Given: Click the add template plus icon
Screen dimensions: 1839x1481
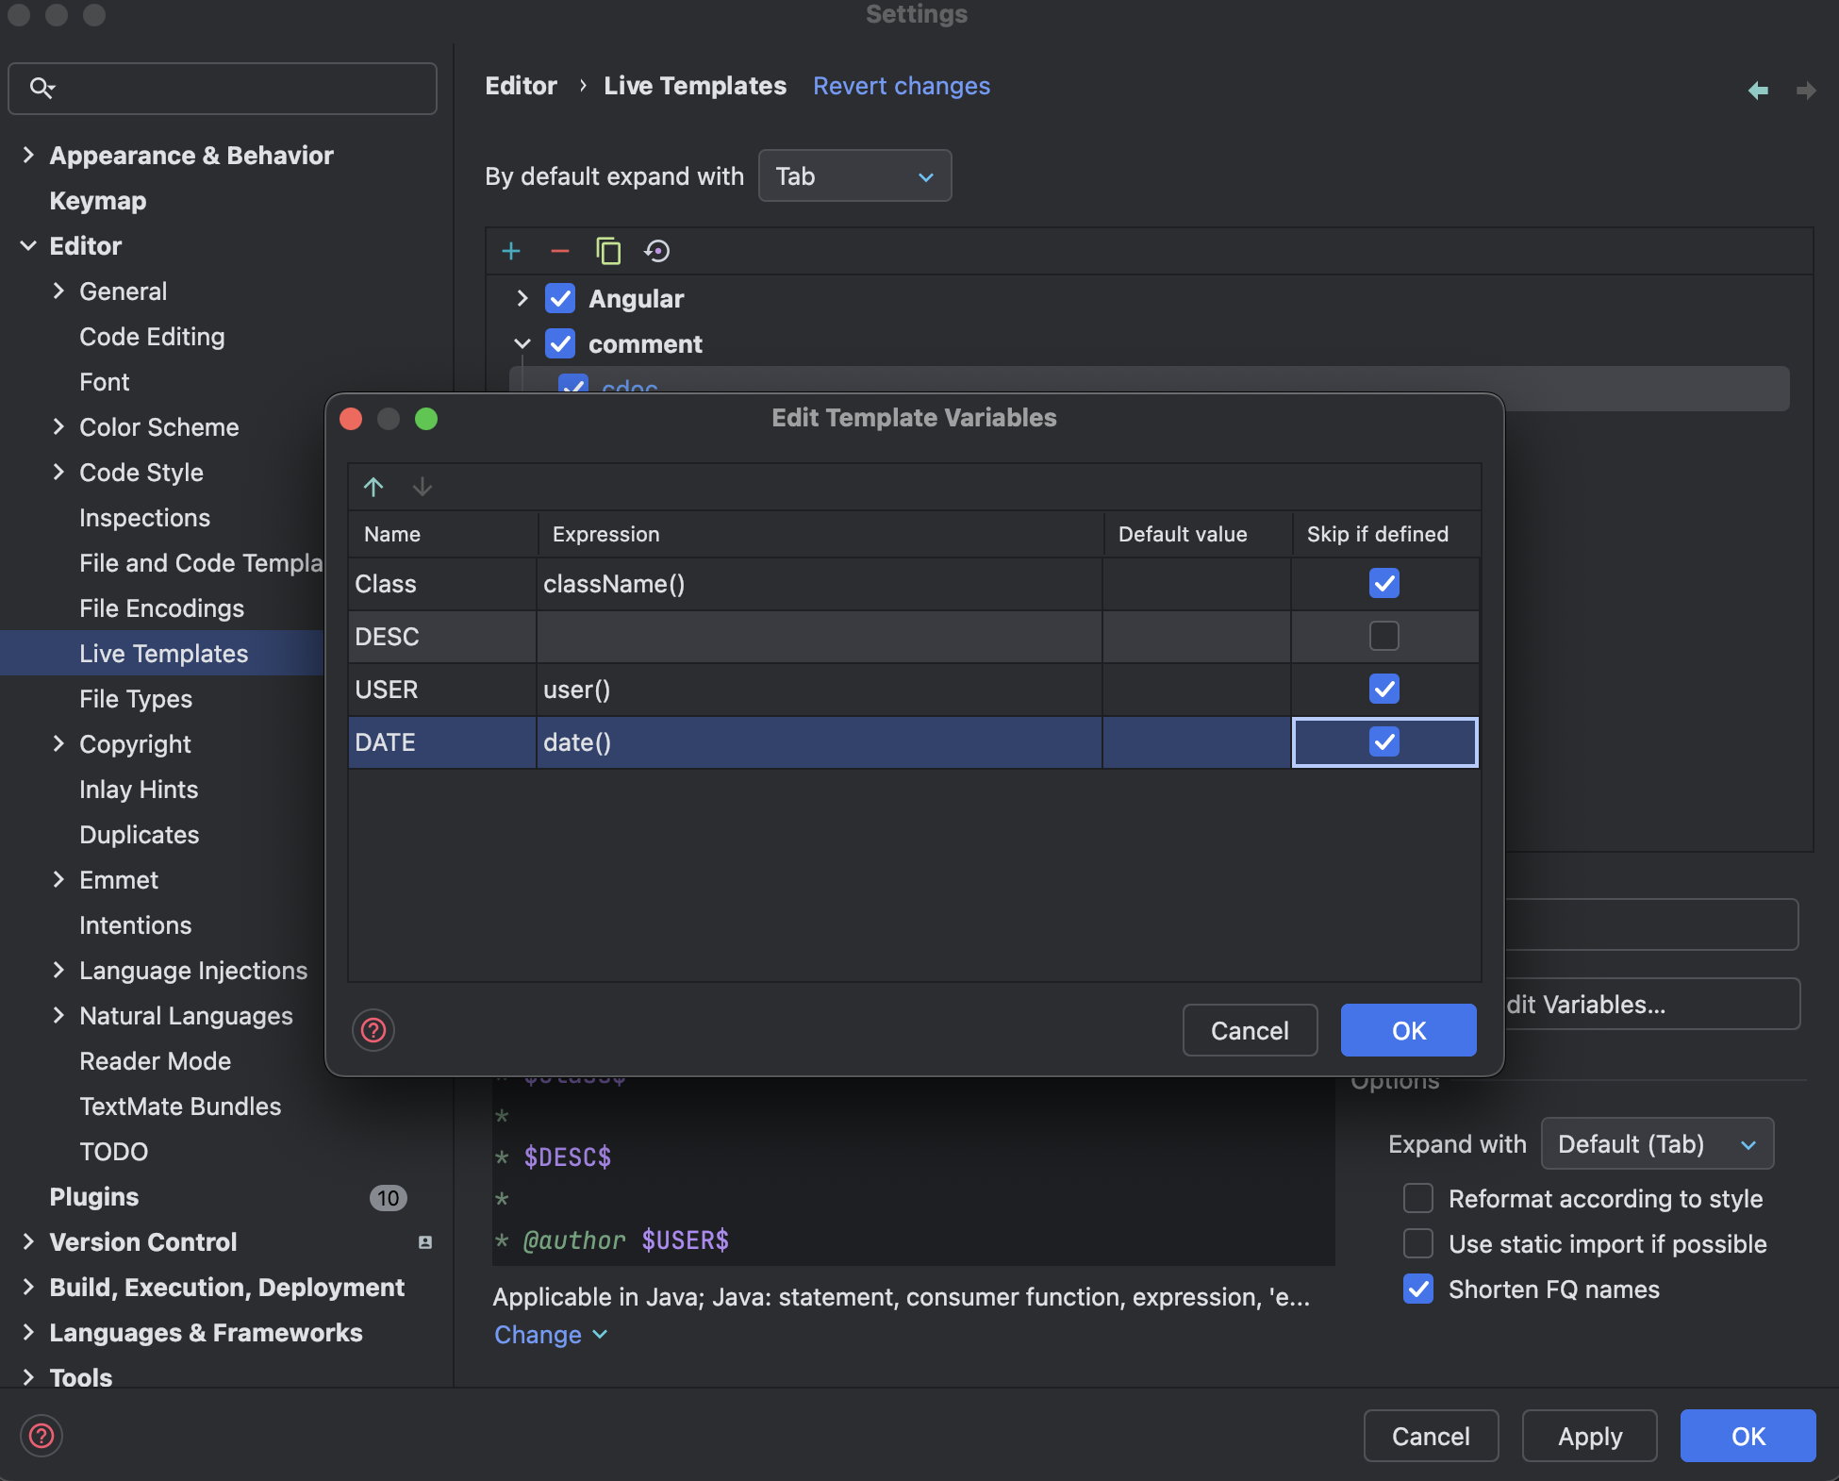Looking at the screenshot, I should 511,251.
